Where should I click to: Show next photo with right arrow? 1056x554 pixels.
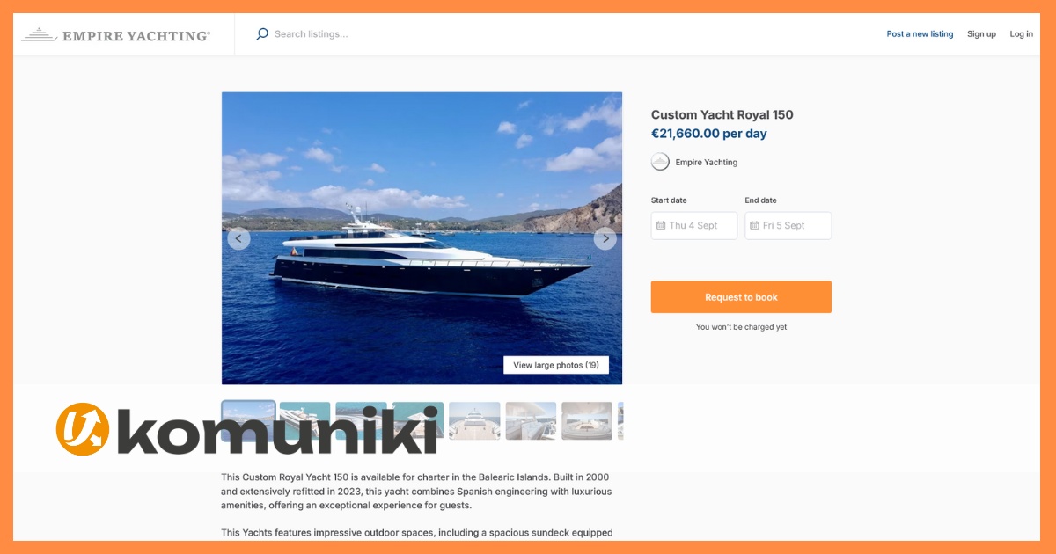coord(605,238)
